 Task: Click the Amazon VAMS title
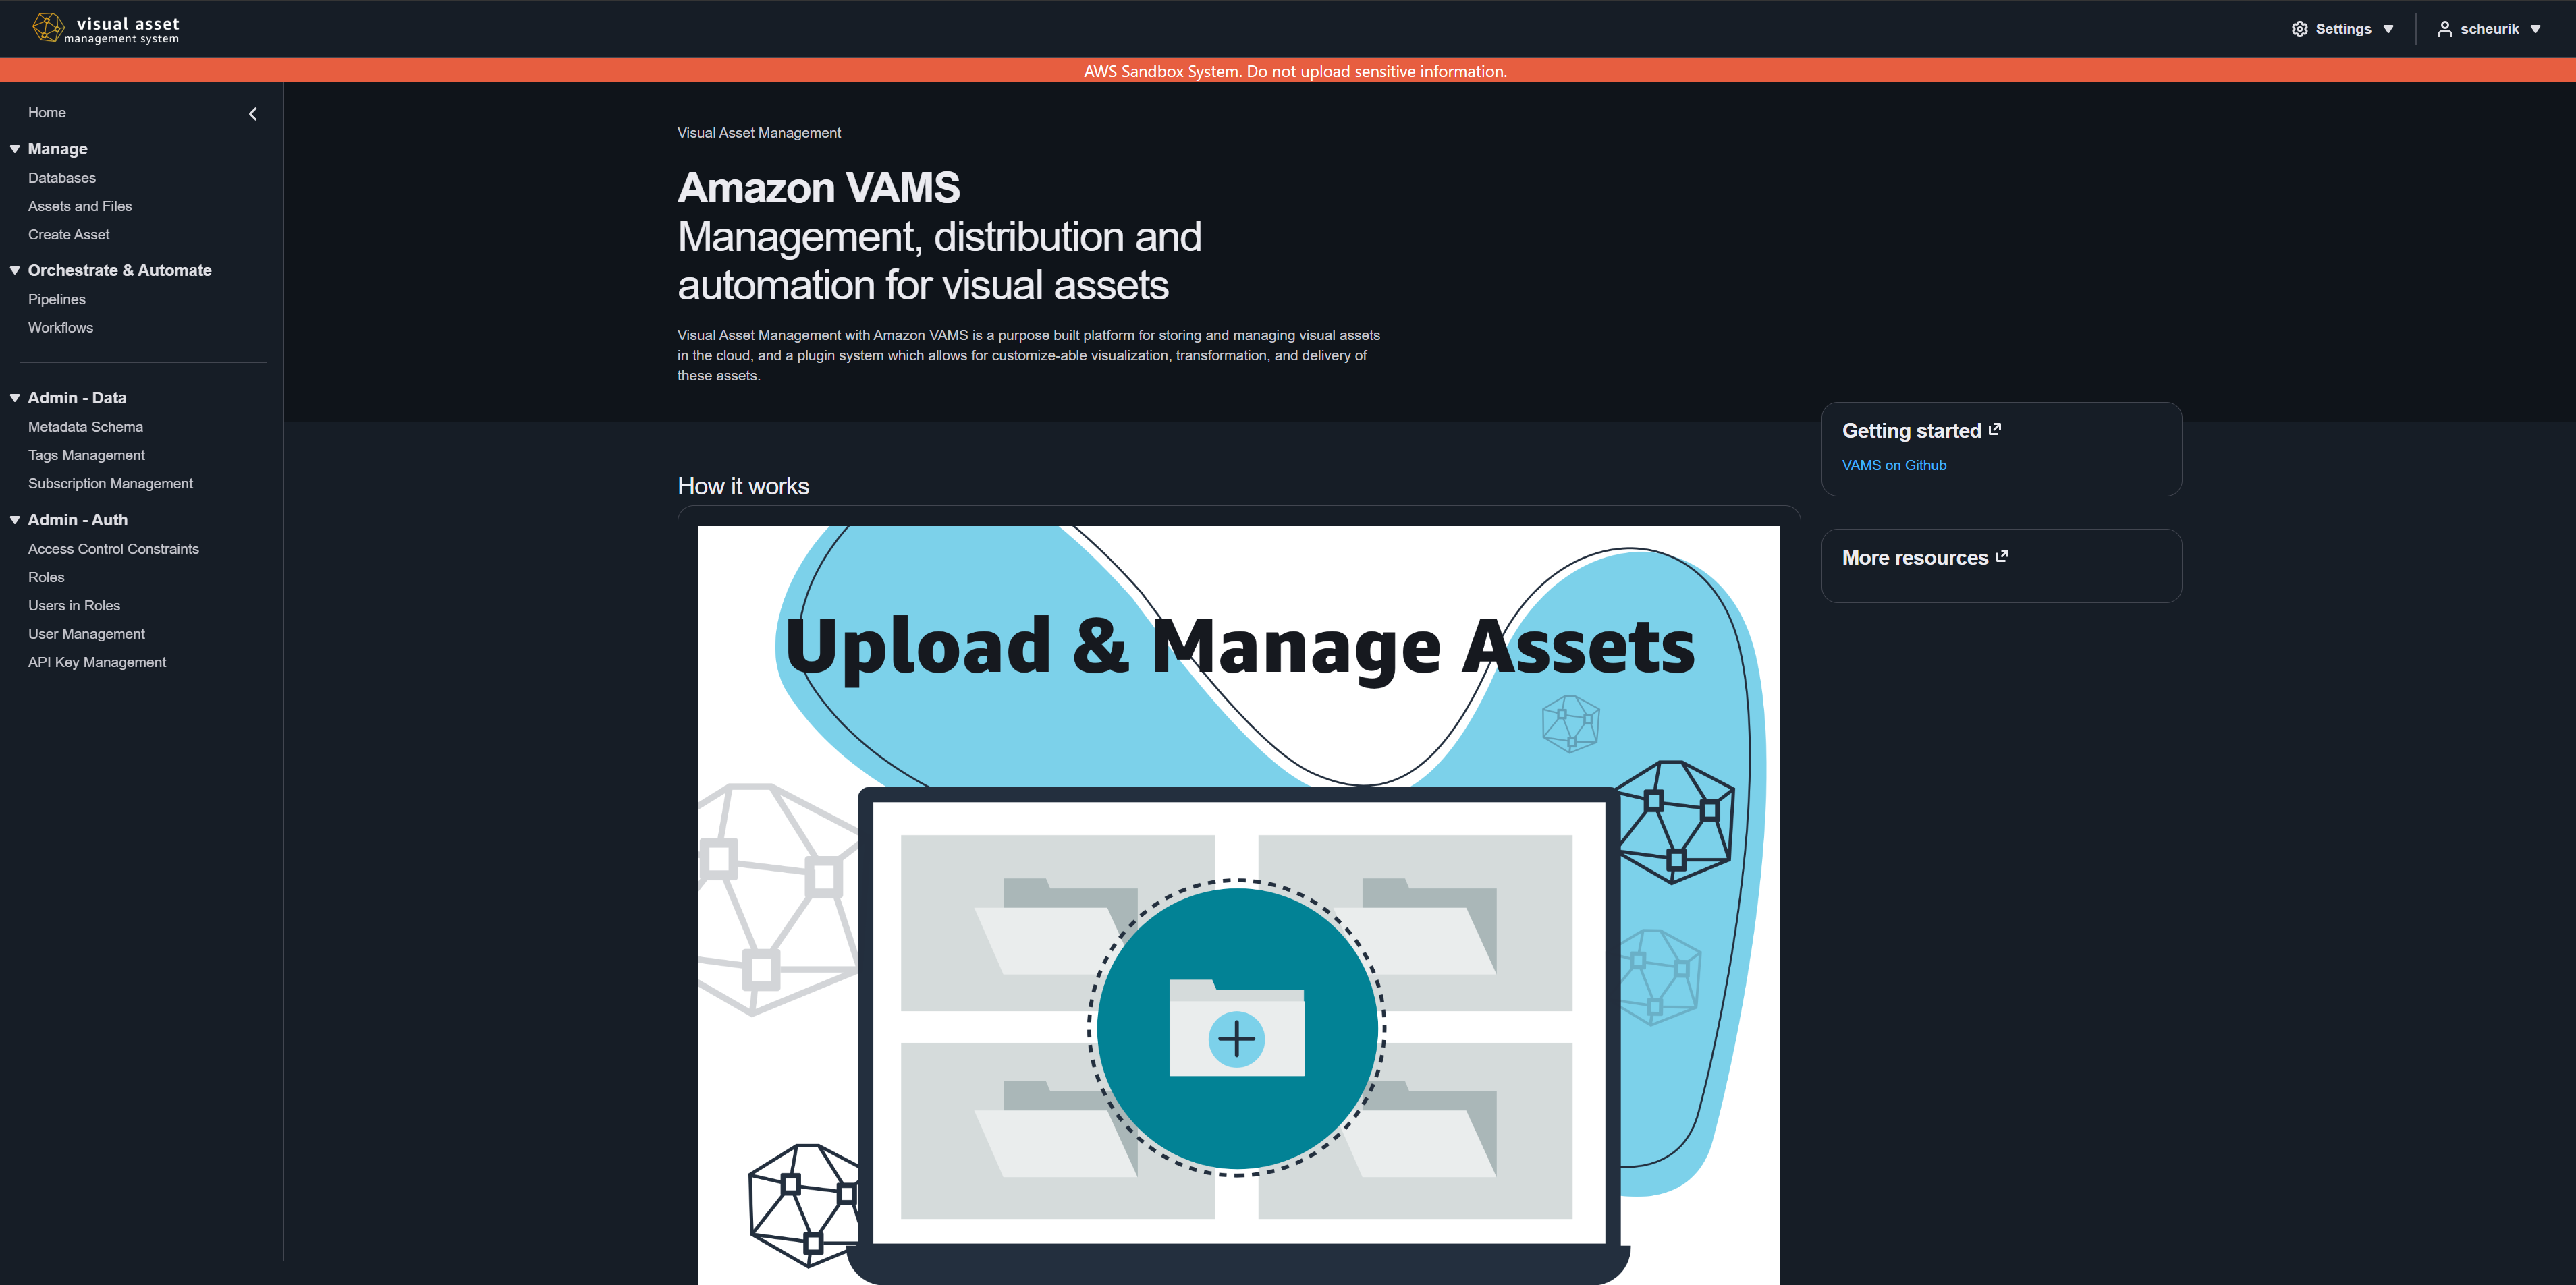tap(818, 188)
